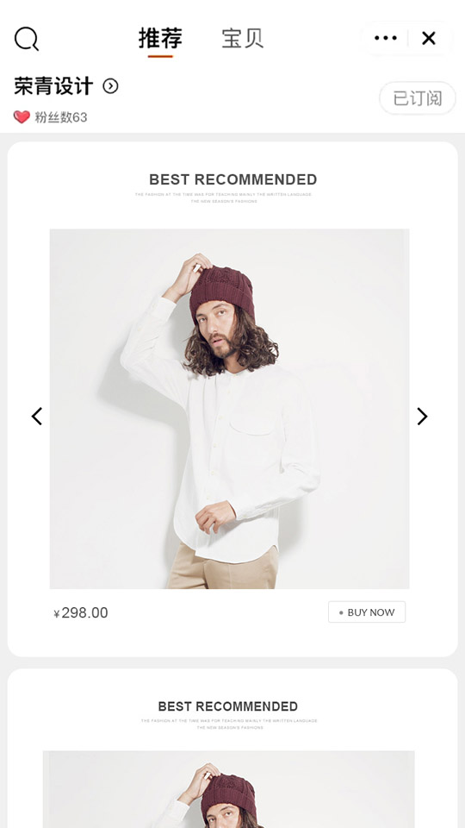Show next product with right arrow
The width and height of the screenshot is (465, 828).
(422, 416)
